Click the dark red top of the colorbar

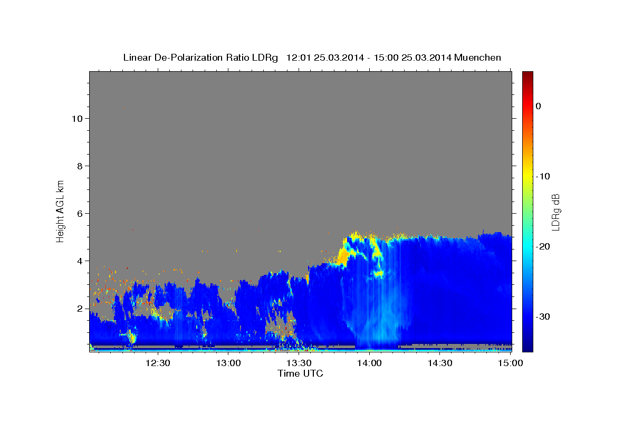click(527, 76)
